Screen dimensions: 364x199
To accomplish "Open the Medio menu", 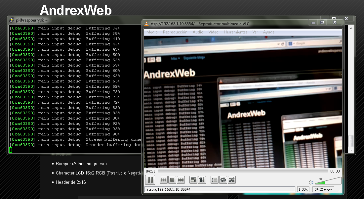I will (152, 32).
